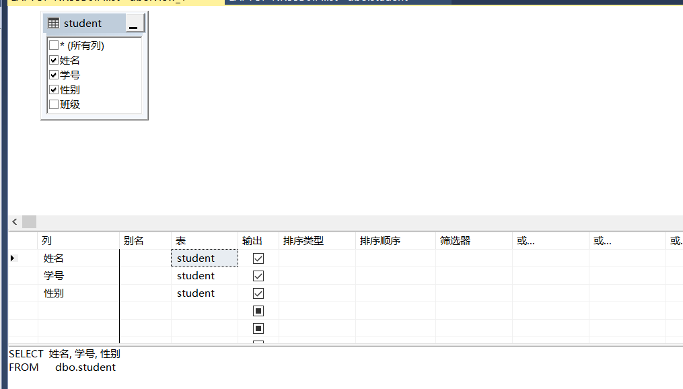Click the 输出 column header
Viewport: 683px width, 389px height.
258,240
